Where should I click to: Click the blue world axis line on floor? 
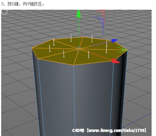[x=137, y=120]
